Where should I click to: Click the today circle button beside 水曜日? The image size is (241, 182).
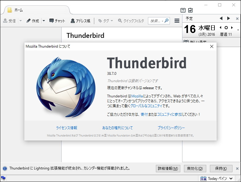[226, 28]
